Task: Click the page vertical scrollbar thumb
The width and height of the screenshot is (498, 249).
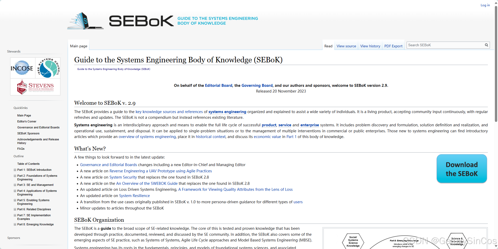Action: (496, 64)
